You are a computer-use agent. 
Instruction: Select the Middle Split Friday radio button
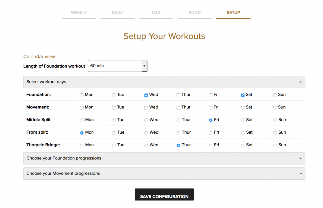211,120
